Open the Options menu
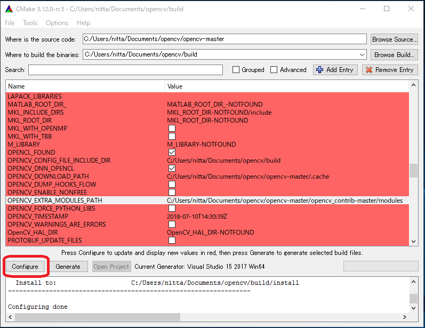 [57, 23]
